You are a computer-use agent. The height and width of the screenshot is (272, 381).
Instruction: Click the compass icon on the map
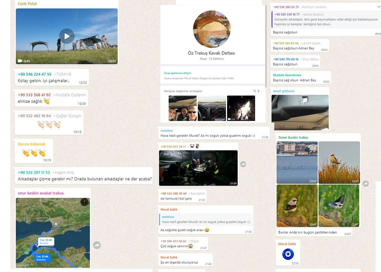[84, 202]
